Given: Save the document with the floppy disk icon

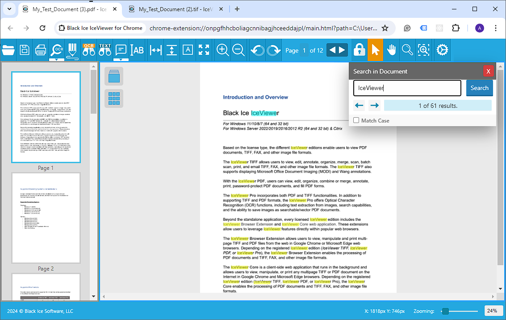Looking at the screenshot, I should (x=25, y=50).
